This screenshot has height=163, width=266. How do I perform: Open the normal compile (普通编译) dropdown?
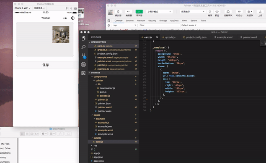point(193,12)
